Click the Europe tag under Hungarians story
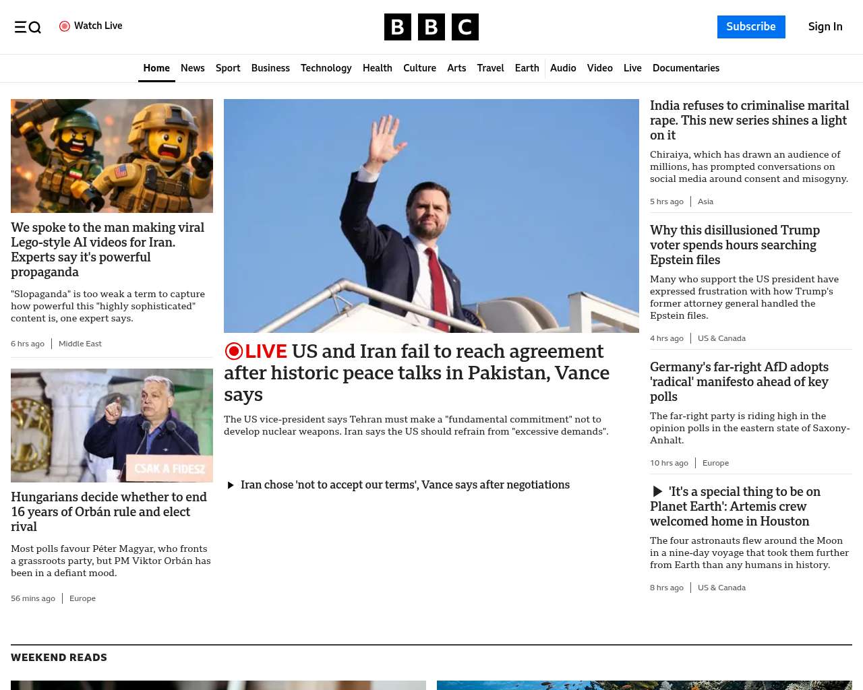This screenshot has width=863, height=690. point(82,598)
